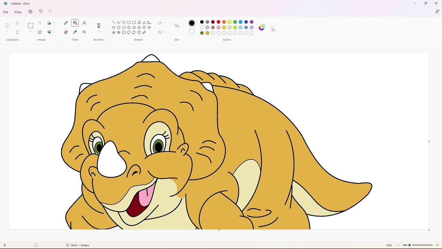Image resolution: width=442 pixels, height=249 pixels.
Task: Click the Paste clipboard icon
Action: [7, 26]
